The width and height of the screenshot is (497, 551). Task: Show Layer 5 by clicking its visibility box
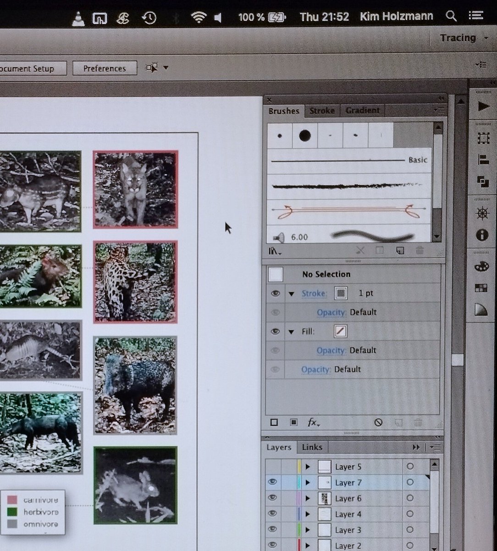pos(273,467)
